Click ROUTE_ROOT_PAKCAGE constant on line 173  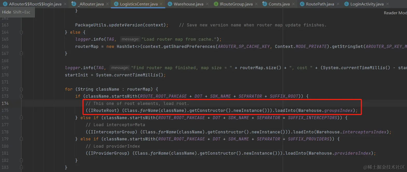coord(163,96)
